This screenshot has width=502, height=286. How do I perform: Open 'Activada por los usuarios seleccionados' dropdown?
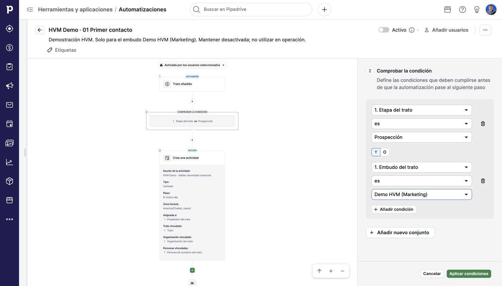point(192,65)
